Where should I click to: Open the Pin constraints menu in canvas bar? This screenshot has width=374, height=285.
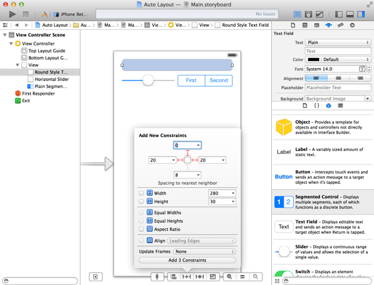coord(186,277)
